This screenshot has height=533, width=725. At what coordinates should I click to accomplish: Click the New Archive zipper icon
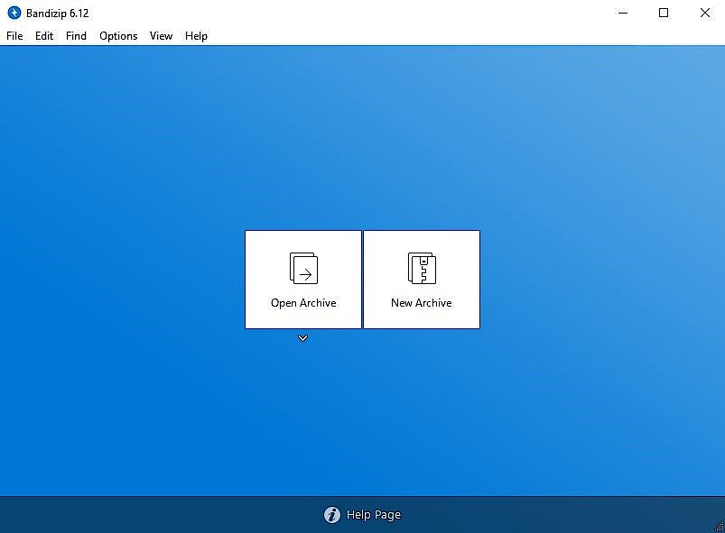422,267
